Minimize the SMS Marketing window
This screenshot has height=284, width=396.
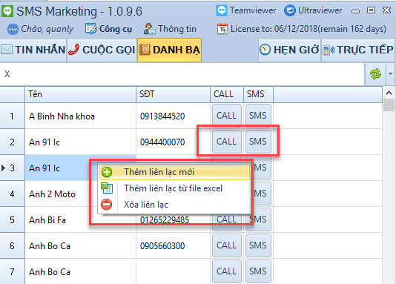(356, 11)
